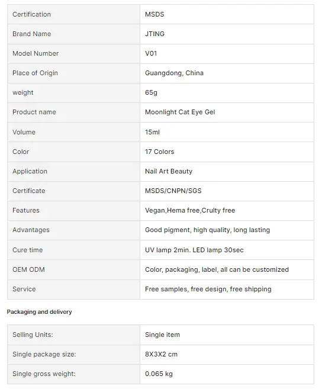Select the 8X3X2 cm package size
The width and height of the screenshot is (319, 392).
click(161, 354)
